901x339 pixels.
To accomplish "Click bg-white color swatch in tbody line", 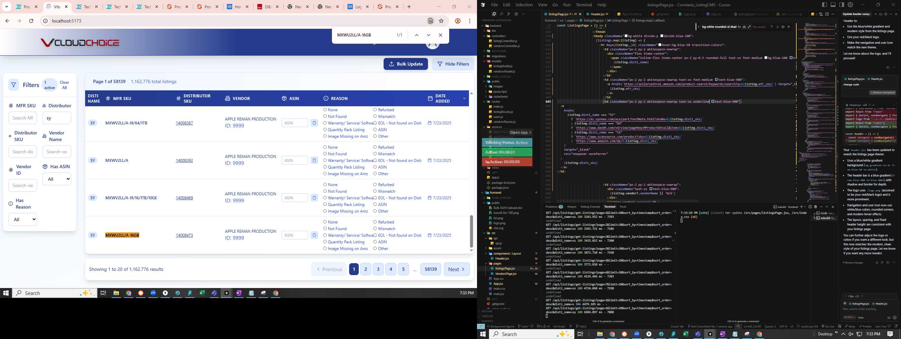I will pyautogui.click(x=626, y=36).
